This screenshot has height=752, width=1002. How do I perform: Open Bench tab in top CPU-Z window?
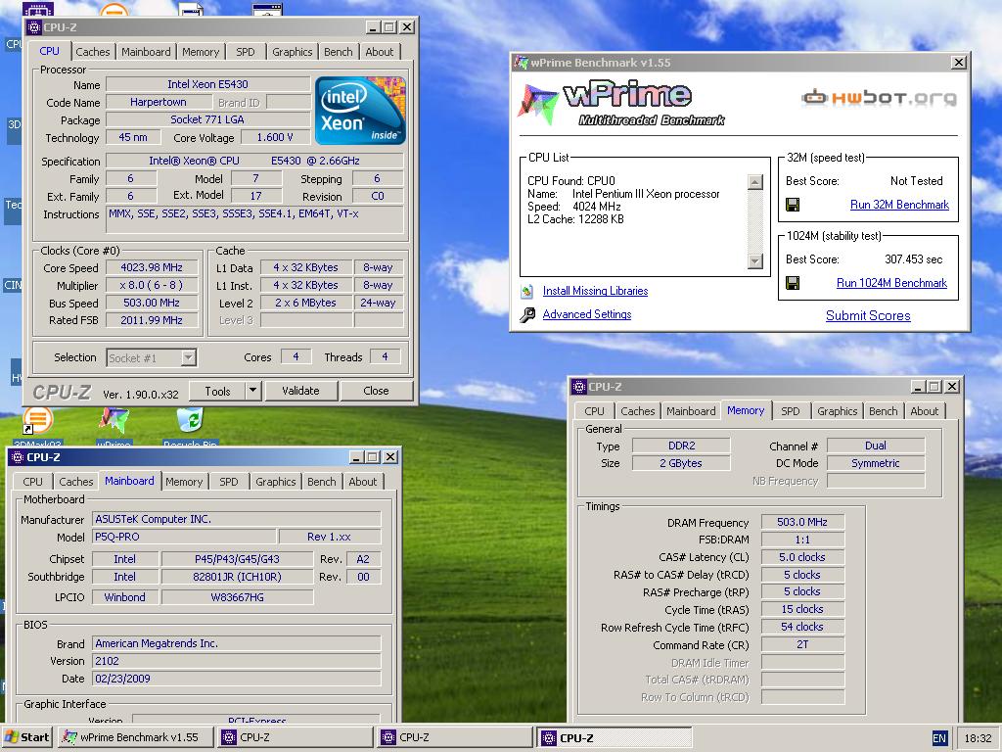pyautogui.click(x=338, y=52)
